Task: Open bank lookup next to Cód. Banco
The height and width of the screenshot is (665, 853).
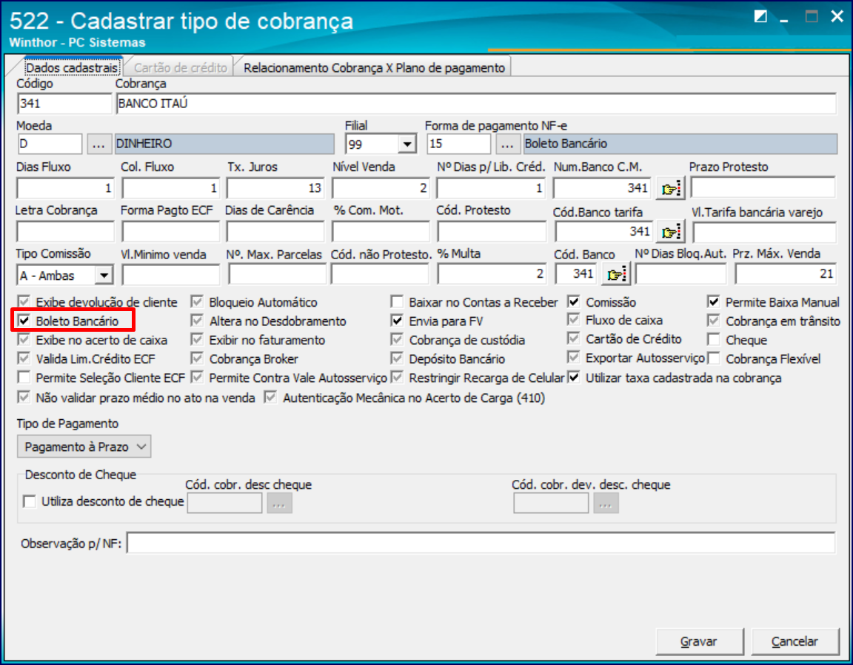Action: [x=615, y=274]
